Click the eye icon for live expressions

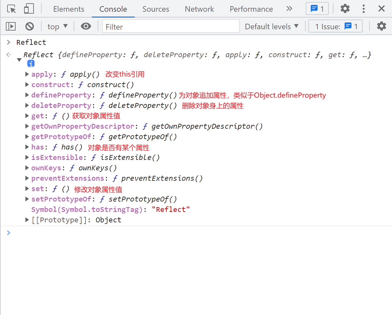(86, 26)
